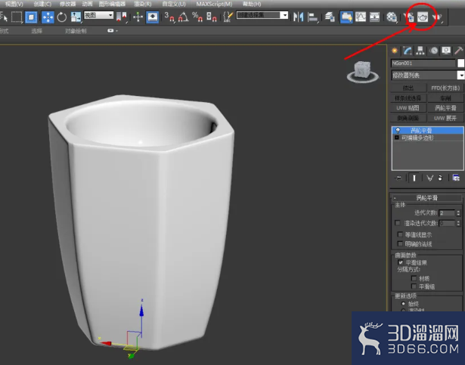The image size is (465, 365).
Task: Uncheck the 平滑结果 checkbox
Action: [401, 262]
